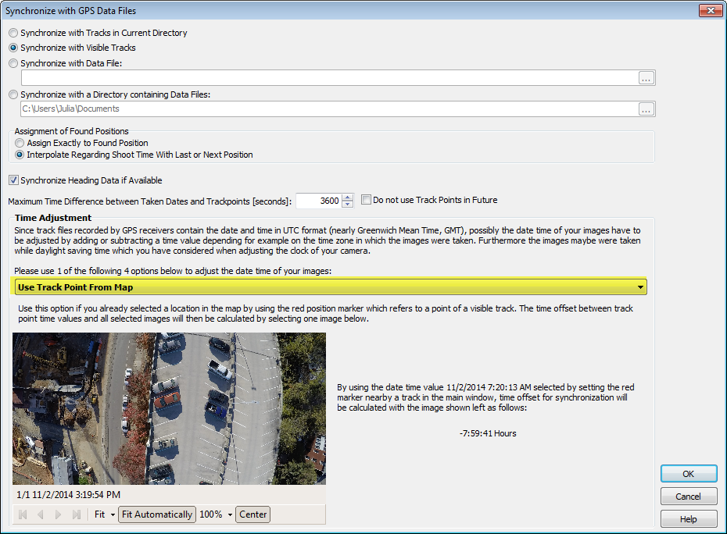Toggle the Fit Automatically button

(x=156, y=514)
